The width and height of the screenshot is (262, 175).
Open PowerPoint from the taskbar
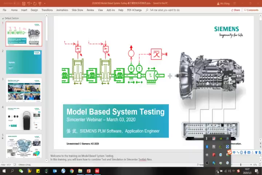click(x=88, y=171)
